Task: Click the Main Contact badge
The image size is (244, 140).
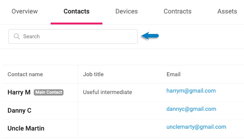Action: coord(48,92)
